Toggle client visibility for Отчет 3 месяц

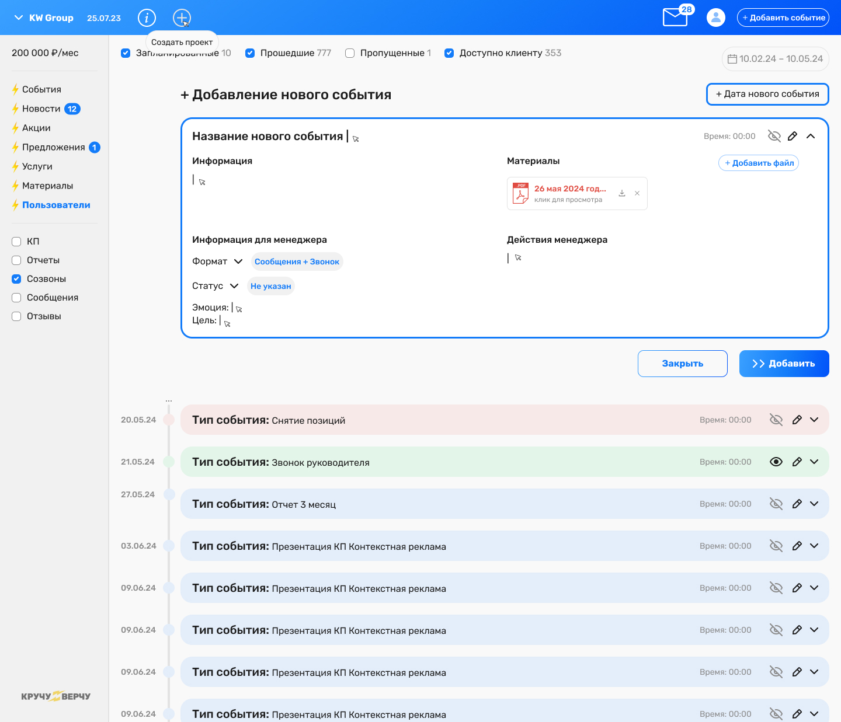[776, 504]
